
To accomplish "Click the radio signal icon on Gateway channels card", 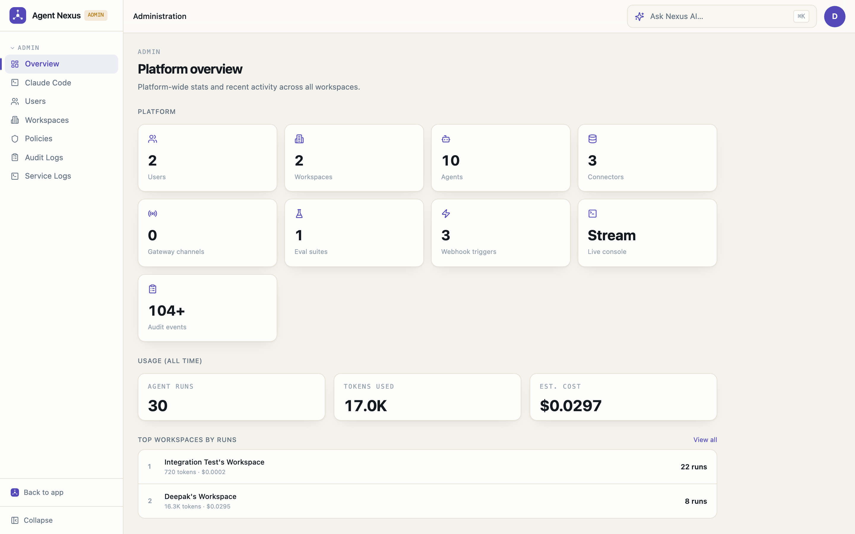I will 153,213.
